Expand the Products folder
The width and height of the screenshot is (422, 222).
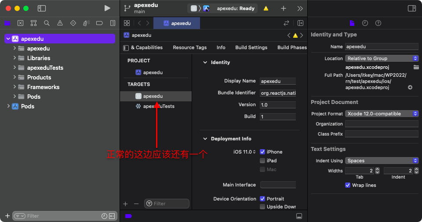(15, 77)
